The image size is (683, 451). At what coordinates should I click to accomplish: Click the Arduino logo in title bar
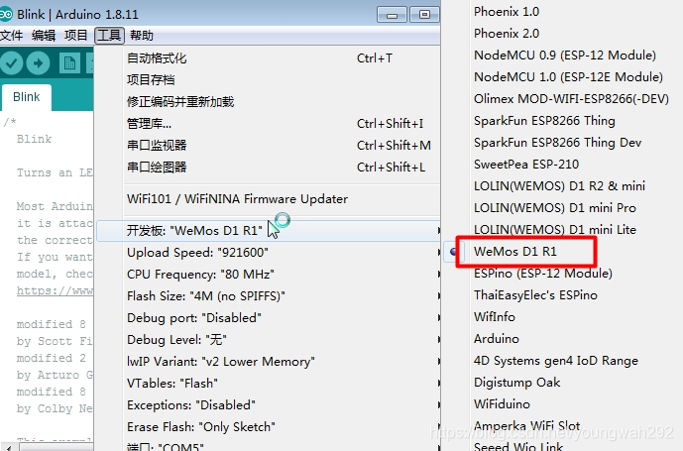point(6,15)
